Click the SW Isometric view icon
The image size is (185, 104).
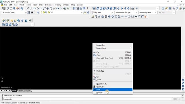[x=118, y=8]
